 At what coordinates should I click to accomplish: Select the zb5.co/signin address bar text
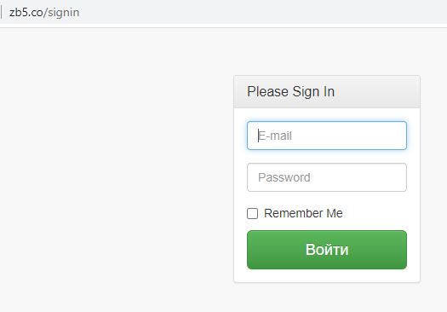44,13
